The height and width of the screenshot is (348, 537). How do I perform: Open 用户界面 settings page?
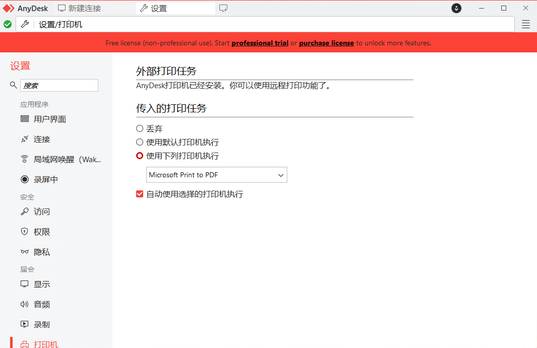(x=49, y=119)
